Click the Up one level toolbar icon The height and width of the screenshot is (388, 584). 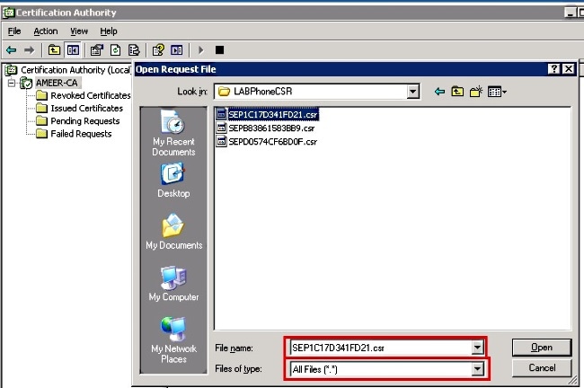pos(55,50)
